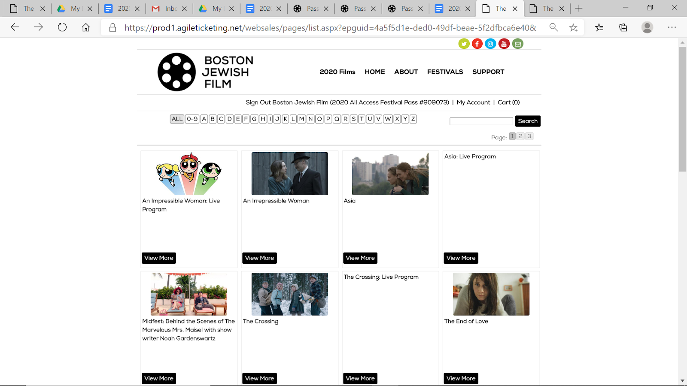Open the SUPPORT menu item
Viewport: 687px width, 386px height.
[488, 72]
